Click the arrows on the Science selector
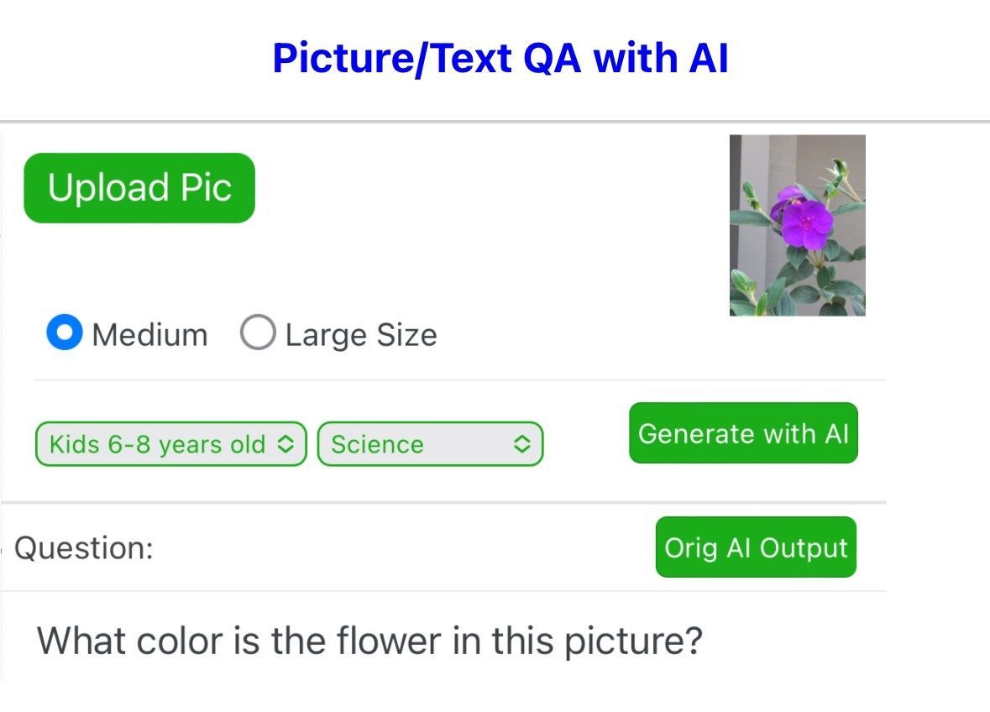990x712 pixels. coord(521,444)
